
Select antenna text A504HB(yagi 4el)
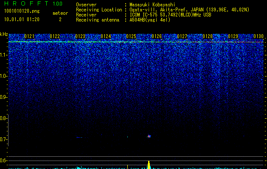150,20
